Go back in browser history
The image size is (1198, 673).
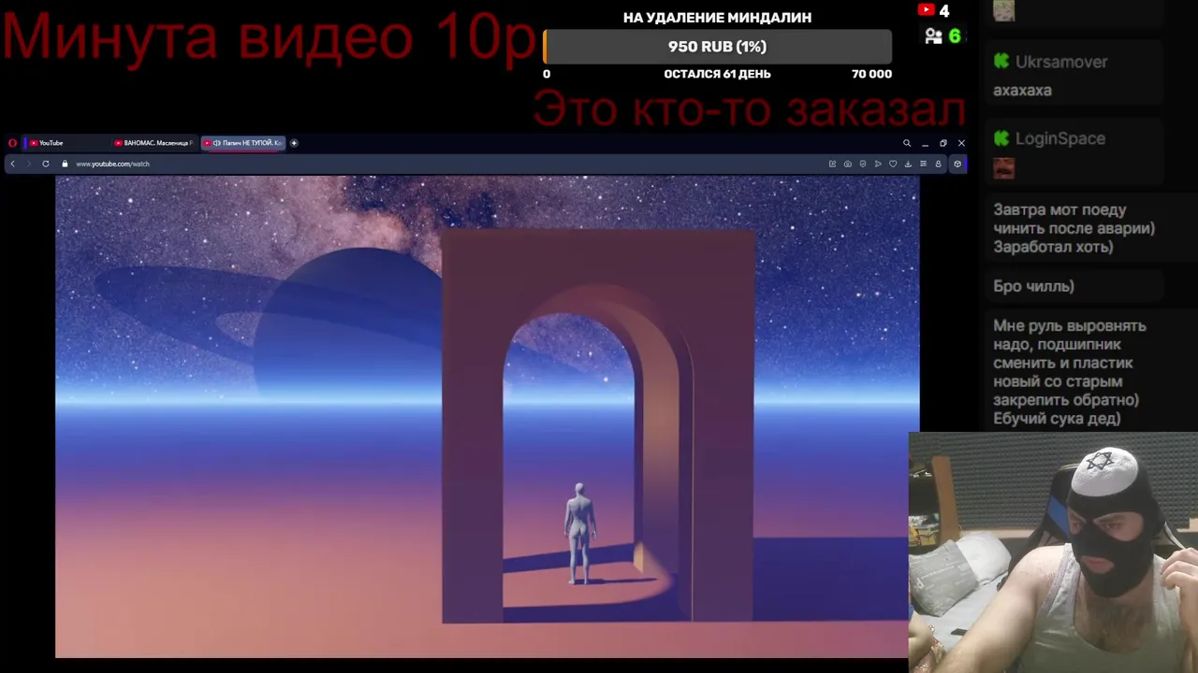click(12, 164)
